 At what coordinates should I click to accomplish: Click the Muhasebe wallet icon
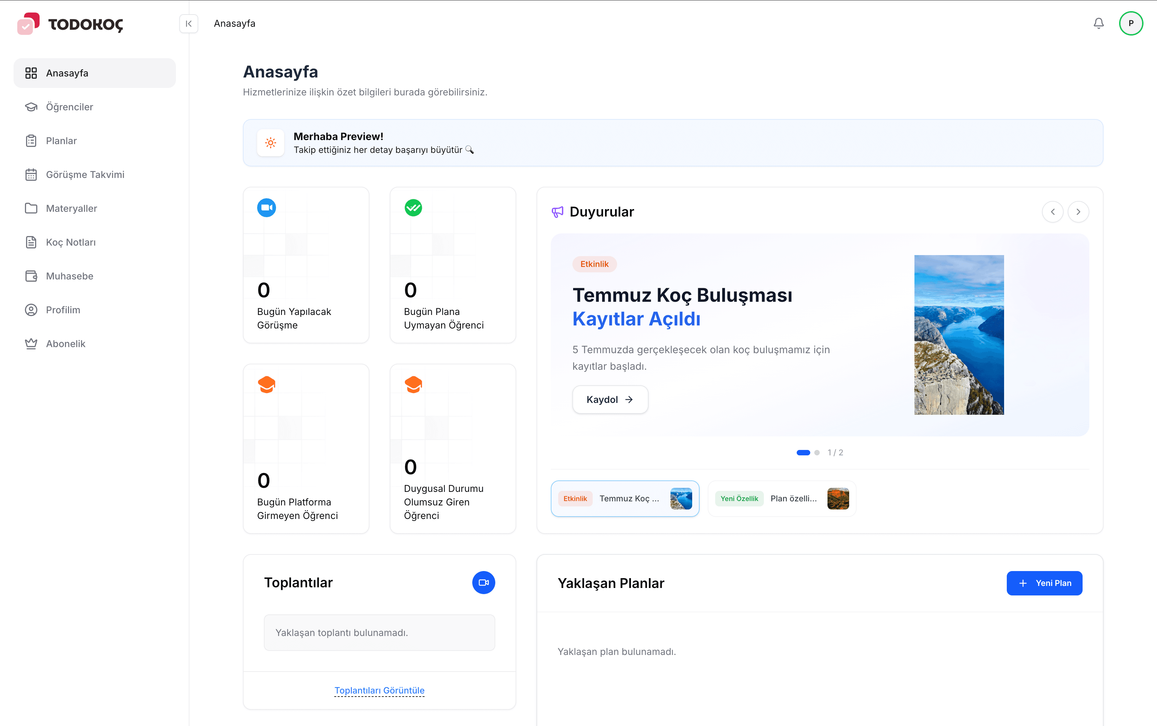click(x=31, y=276)
